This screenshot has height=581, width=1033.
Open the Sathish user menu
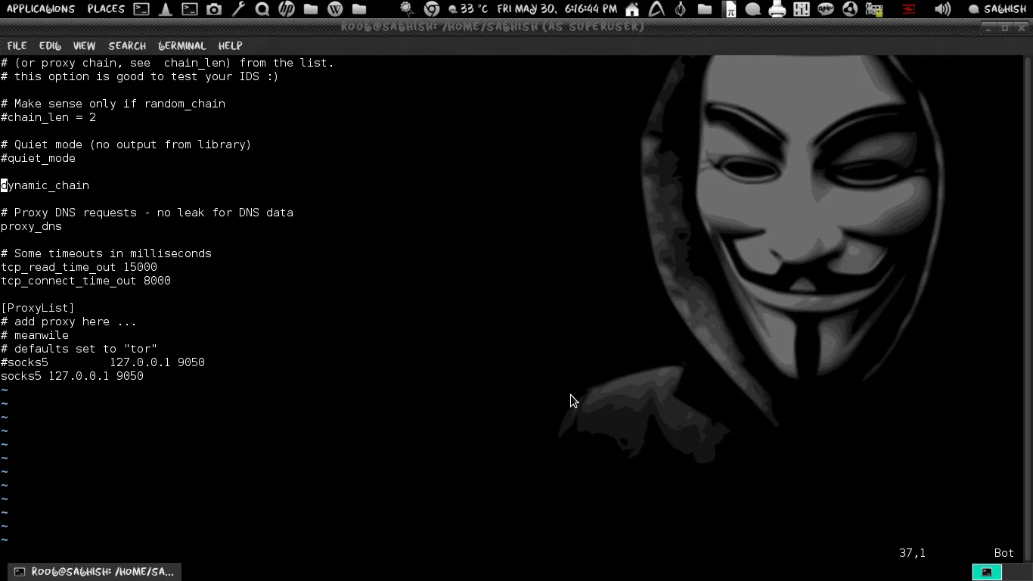(997, 9)
